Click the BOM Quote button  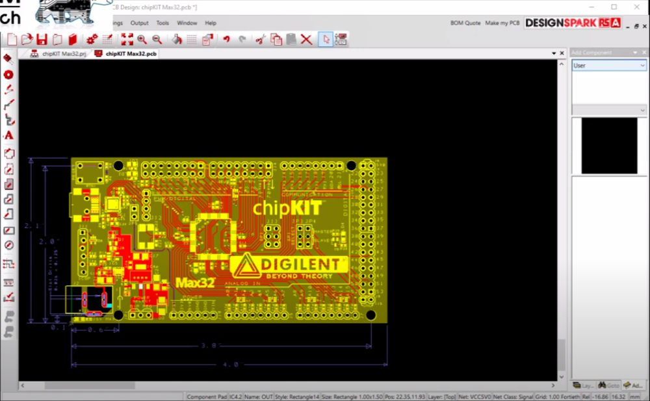(x=465, y=23)
